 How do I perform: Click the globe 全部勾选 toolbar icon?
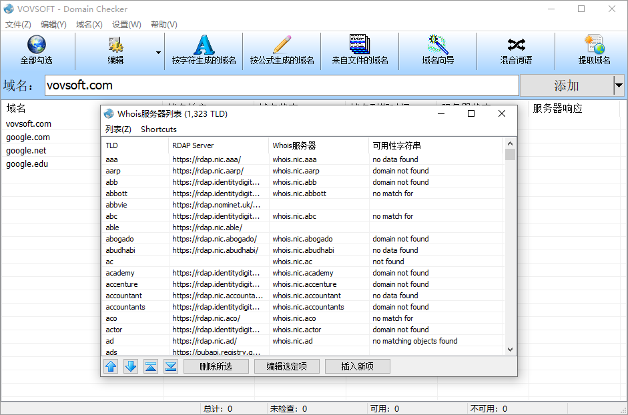(37, 45)
